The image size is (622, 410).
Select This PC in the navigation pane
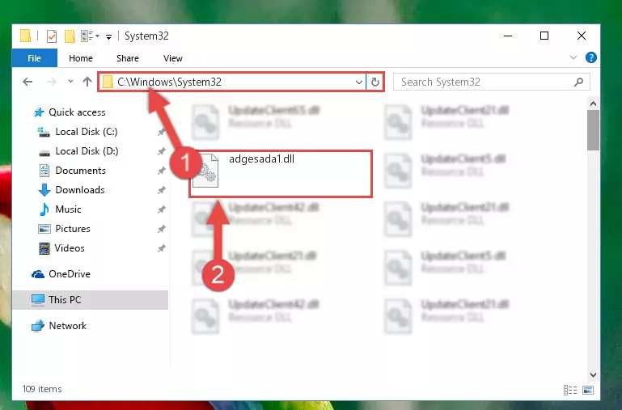pyautogui.click(x=91, y=300)
